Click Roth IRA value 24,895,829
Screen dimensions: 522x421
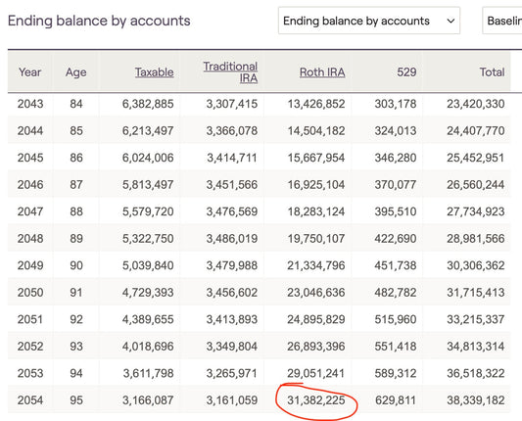click(316, 319)
